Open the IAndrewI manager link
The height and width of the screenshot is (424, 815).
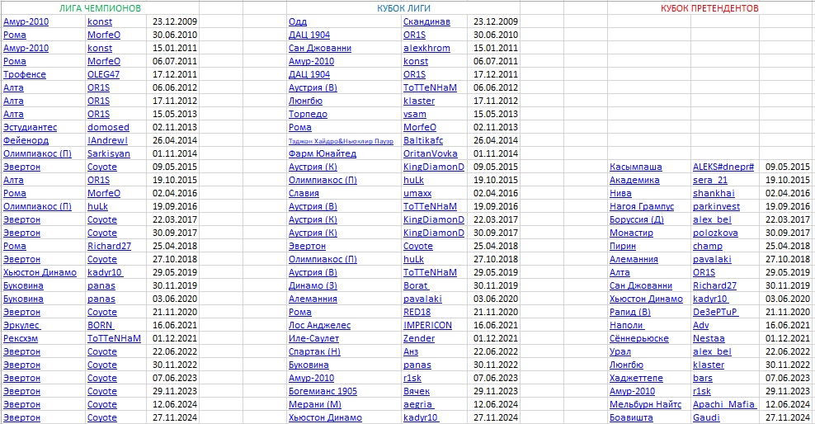pyautogui.click(x=107, y=140)
